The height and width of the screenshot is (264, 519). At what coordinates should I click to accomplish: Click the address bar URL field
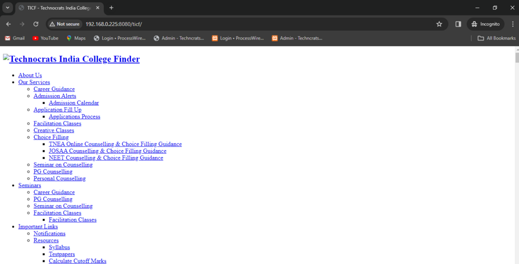pos(259,24)
